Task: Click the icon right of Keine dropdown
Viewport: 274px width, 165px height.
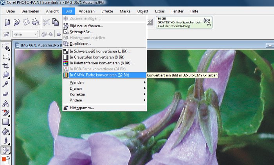Action: coord(44,34)
